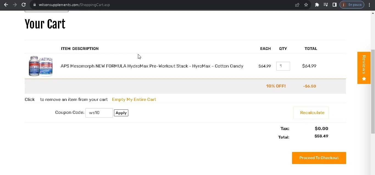375x175 pixels.
Task: Click the $58.49 total amount
Action: pyautogui.click(x=321, y=136)
